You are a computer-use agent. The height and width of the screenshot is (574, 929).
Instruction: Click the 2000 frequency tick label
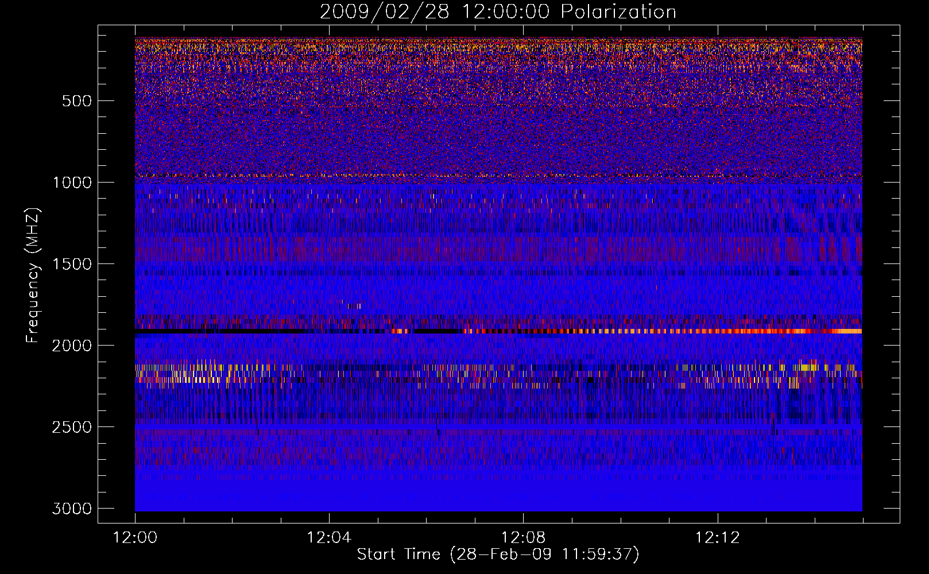72,346
